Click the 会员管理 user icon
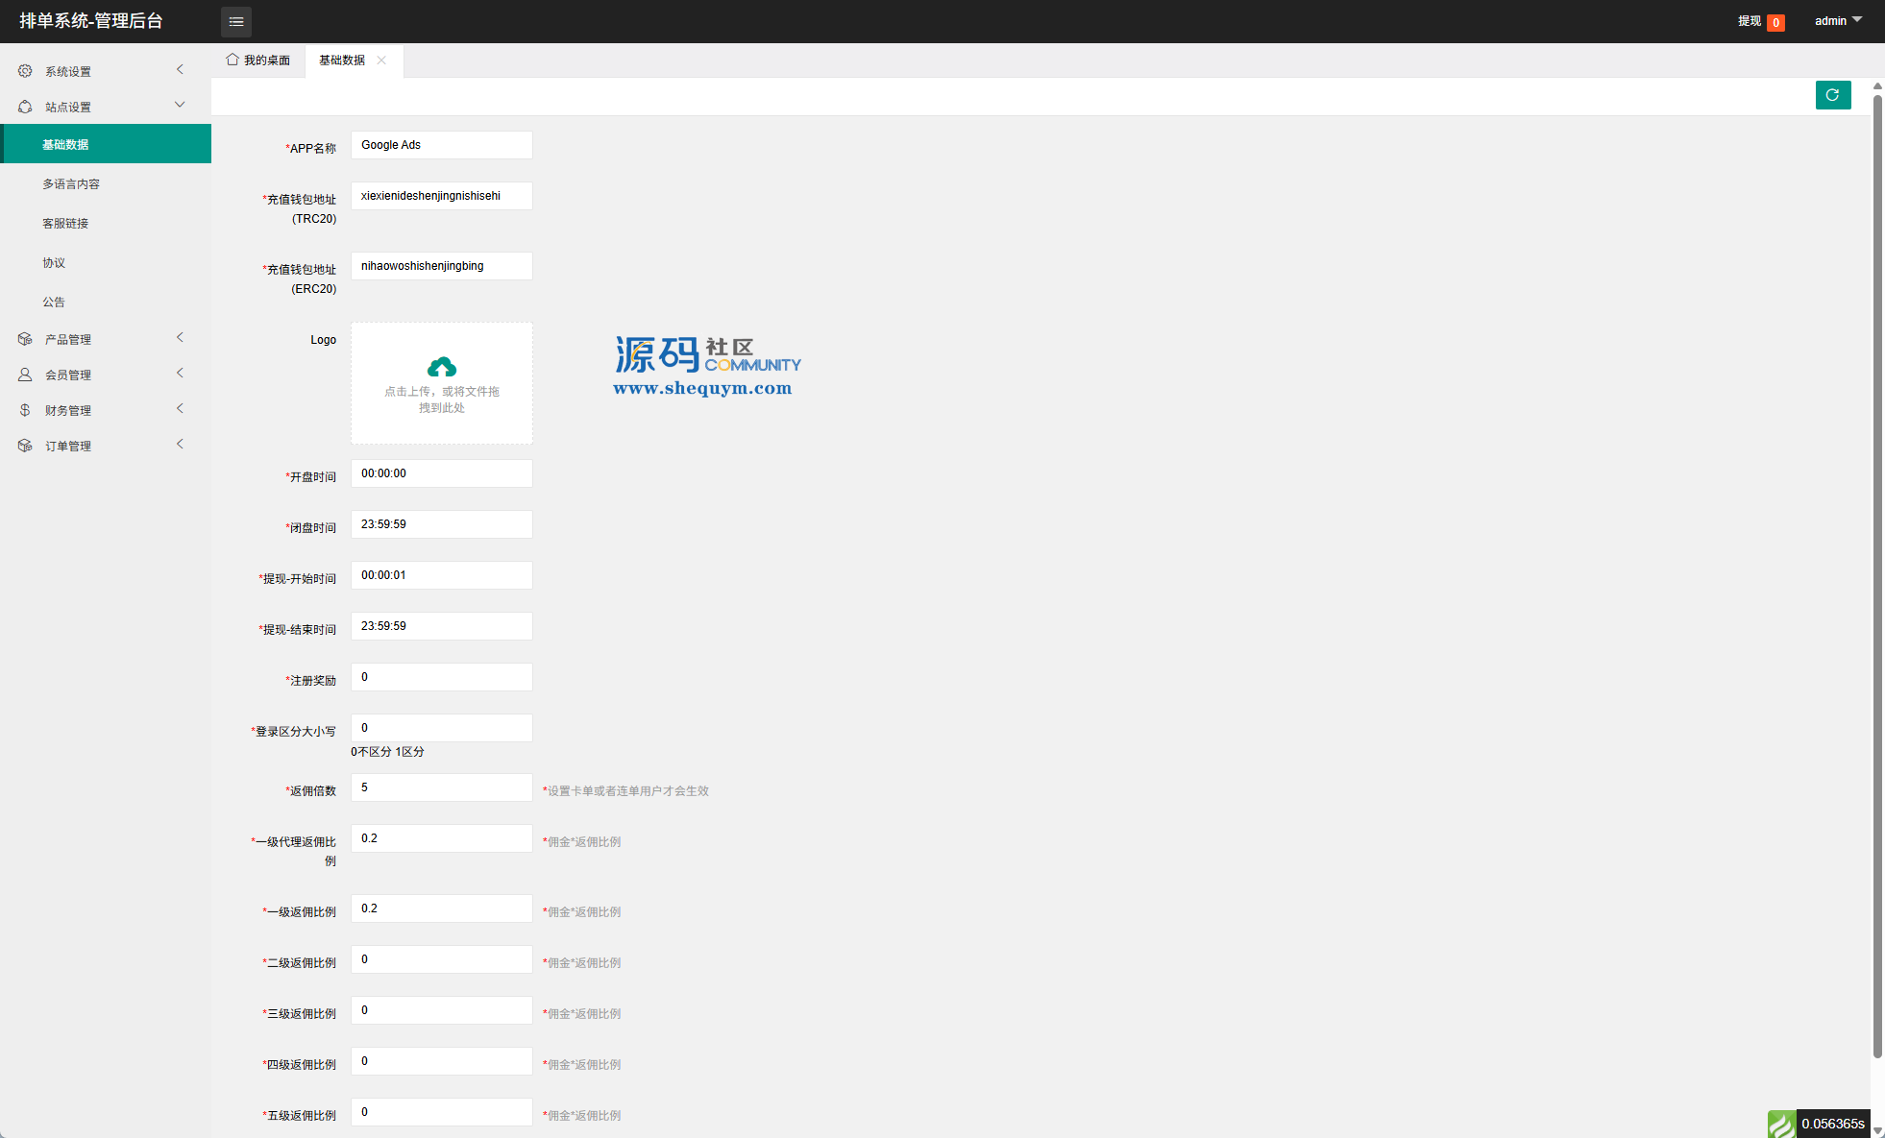Viewport: 1885px width, 1138px height. tap(25, 375)
